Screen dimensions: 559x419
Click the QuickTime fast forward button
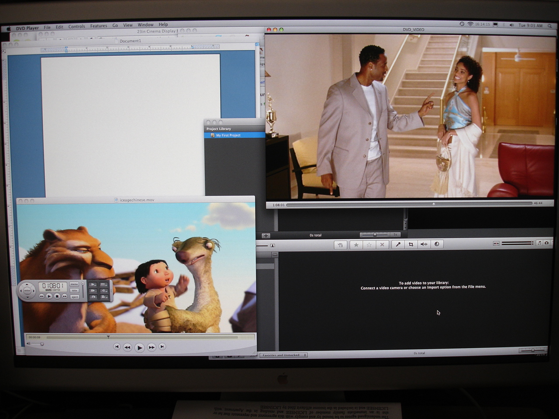point(152,347)
